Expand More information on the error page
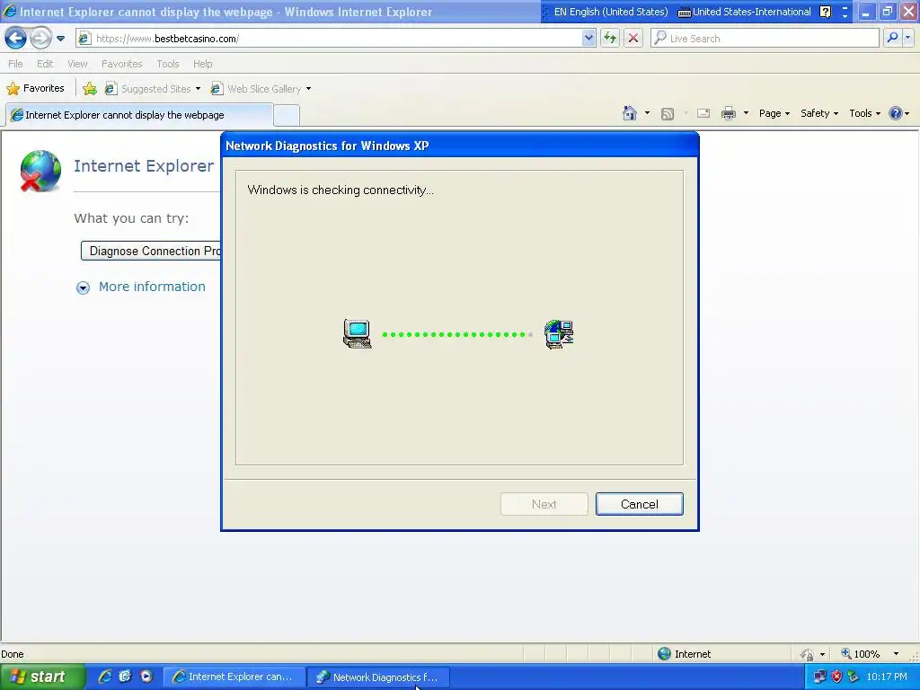The width and height of the screenshot is (920, 690). (83, 287)
